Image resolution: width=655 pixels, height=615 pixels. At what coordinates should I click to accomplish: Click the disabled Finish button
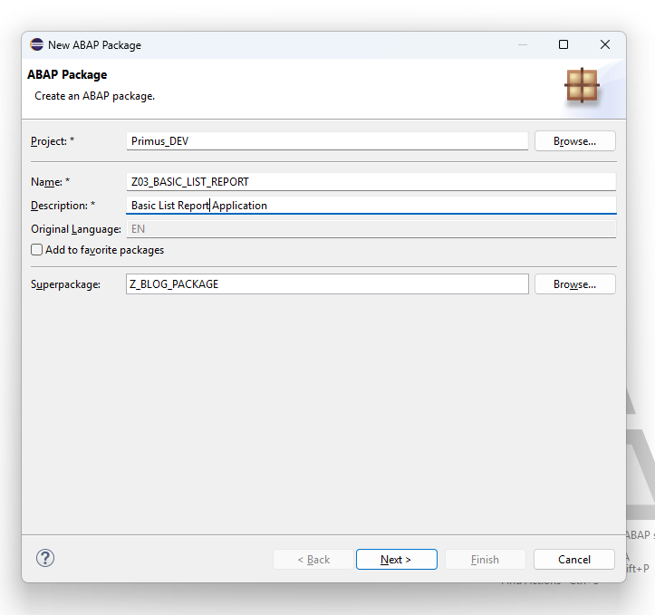tap(485, 560)
